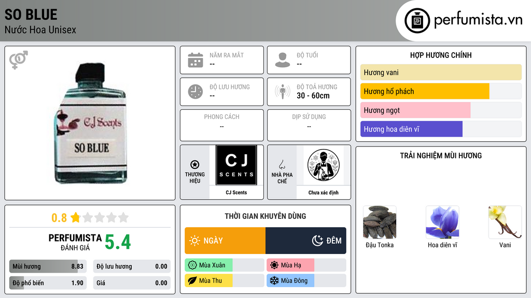Screen dimensions: 531x298
Task: Click the Độ lưu hương 0.00 score bar
Action: click(132, 266)
